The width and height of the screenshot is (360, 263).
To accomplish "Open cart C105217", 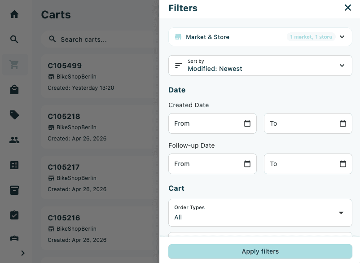I will tap(101, 178).
